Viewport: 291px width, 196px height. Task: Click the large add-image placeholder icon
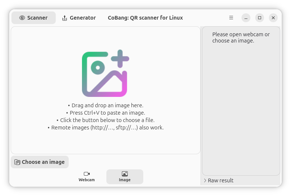click(x=105, y=73)
